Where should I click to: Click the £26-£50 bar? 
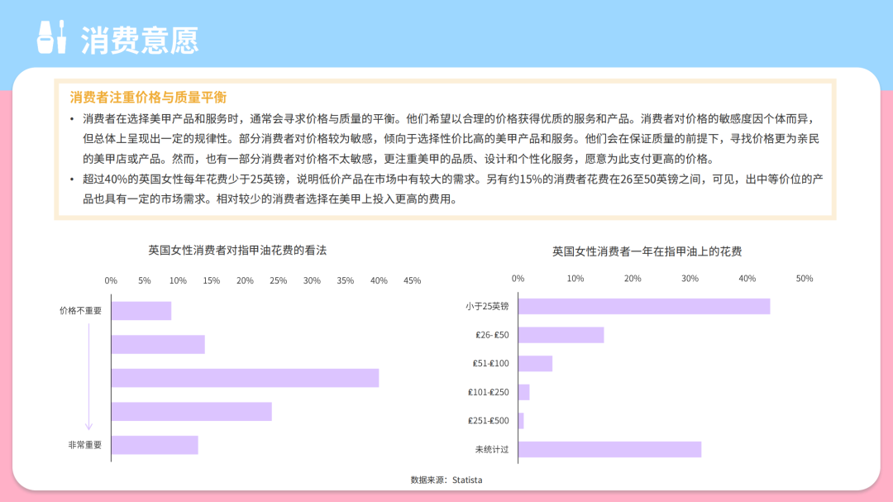pos(561,335)
